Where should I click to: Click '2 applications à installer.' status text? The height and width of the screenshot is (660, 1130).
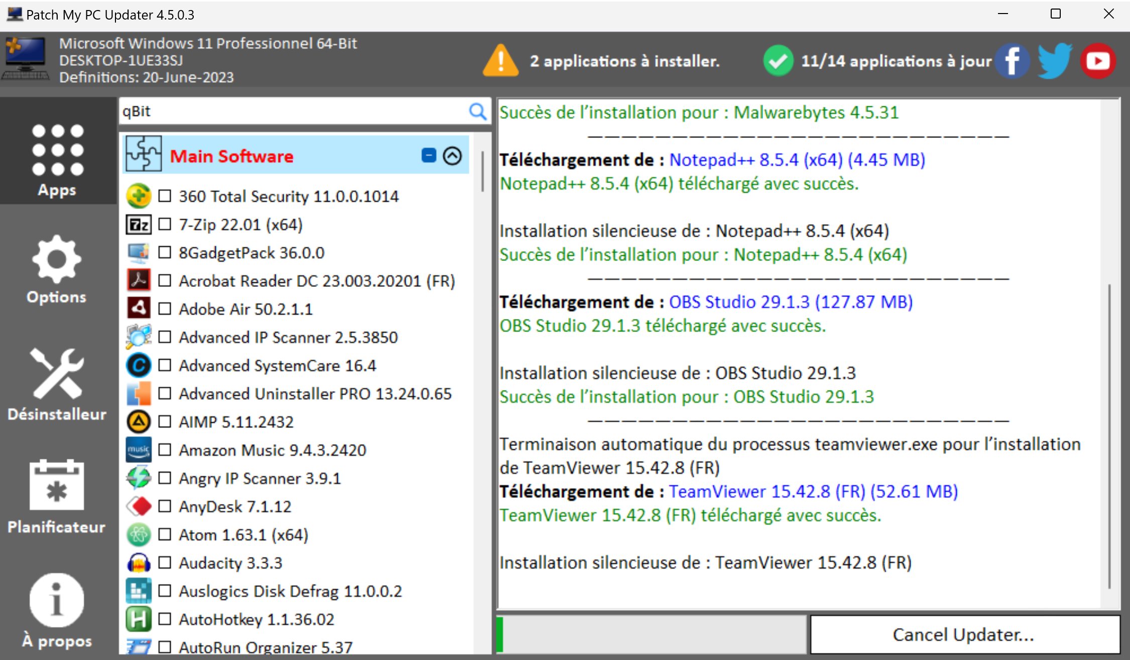tap(625, 61)
